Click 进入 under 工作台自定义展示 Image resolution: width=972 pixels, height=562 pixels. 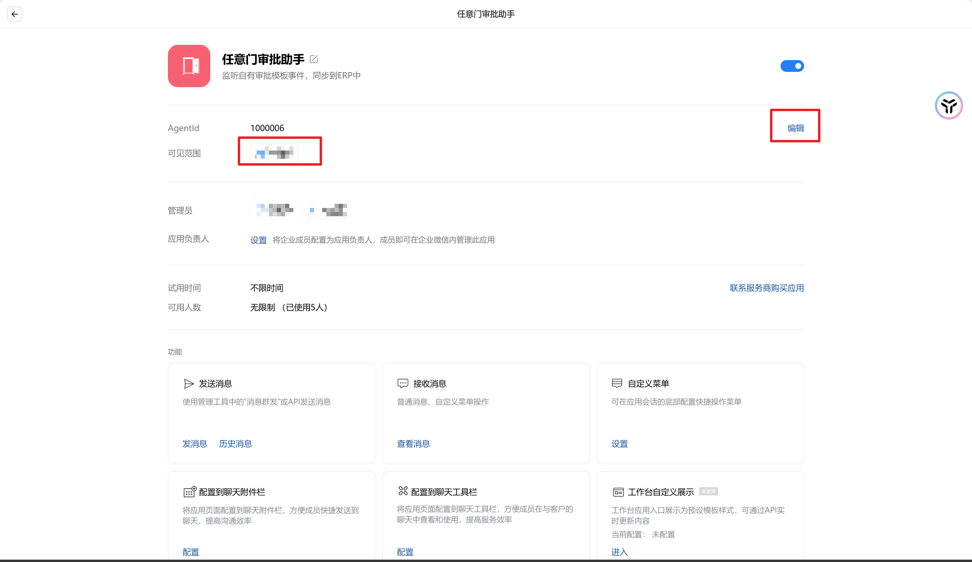[619, 552]
